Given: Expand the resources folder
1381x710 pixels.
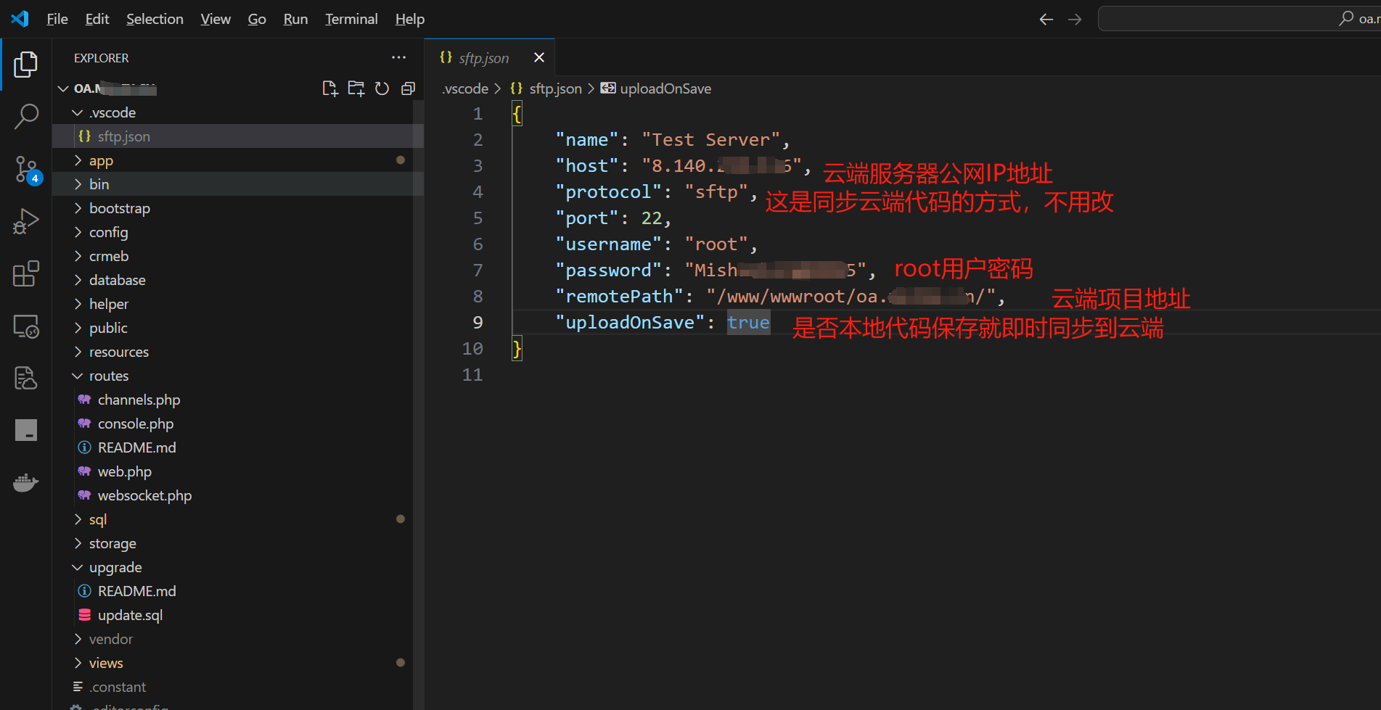Looking at the screenshot, I should tap(238, 352).
